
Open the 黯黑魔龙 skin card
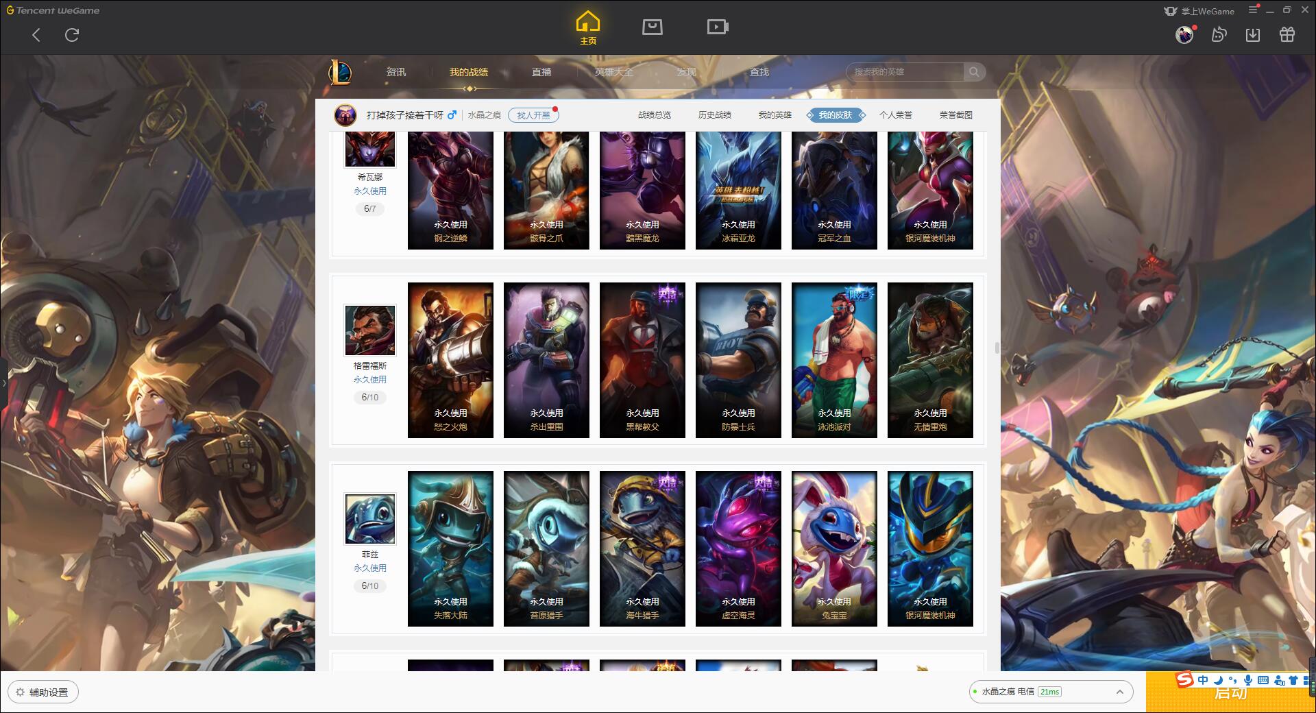point(642,191)
